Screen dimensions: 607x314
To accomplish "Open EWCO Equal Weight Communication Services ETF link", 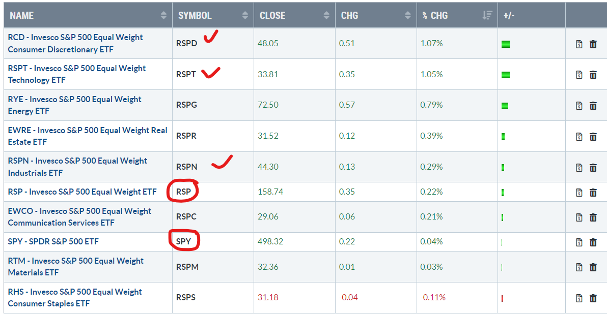I will [79, 216].
